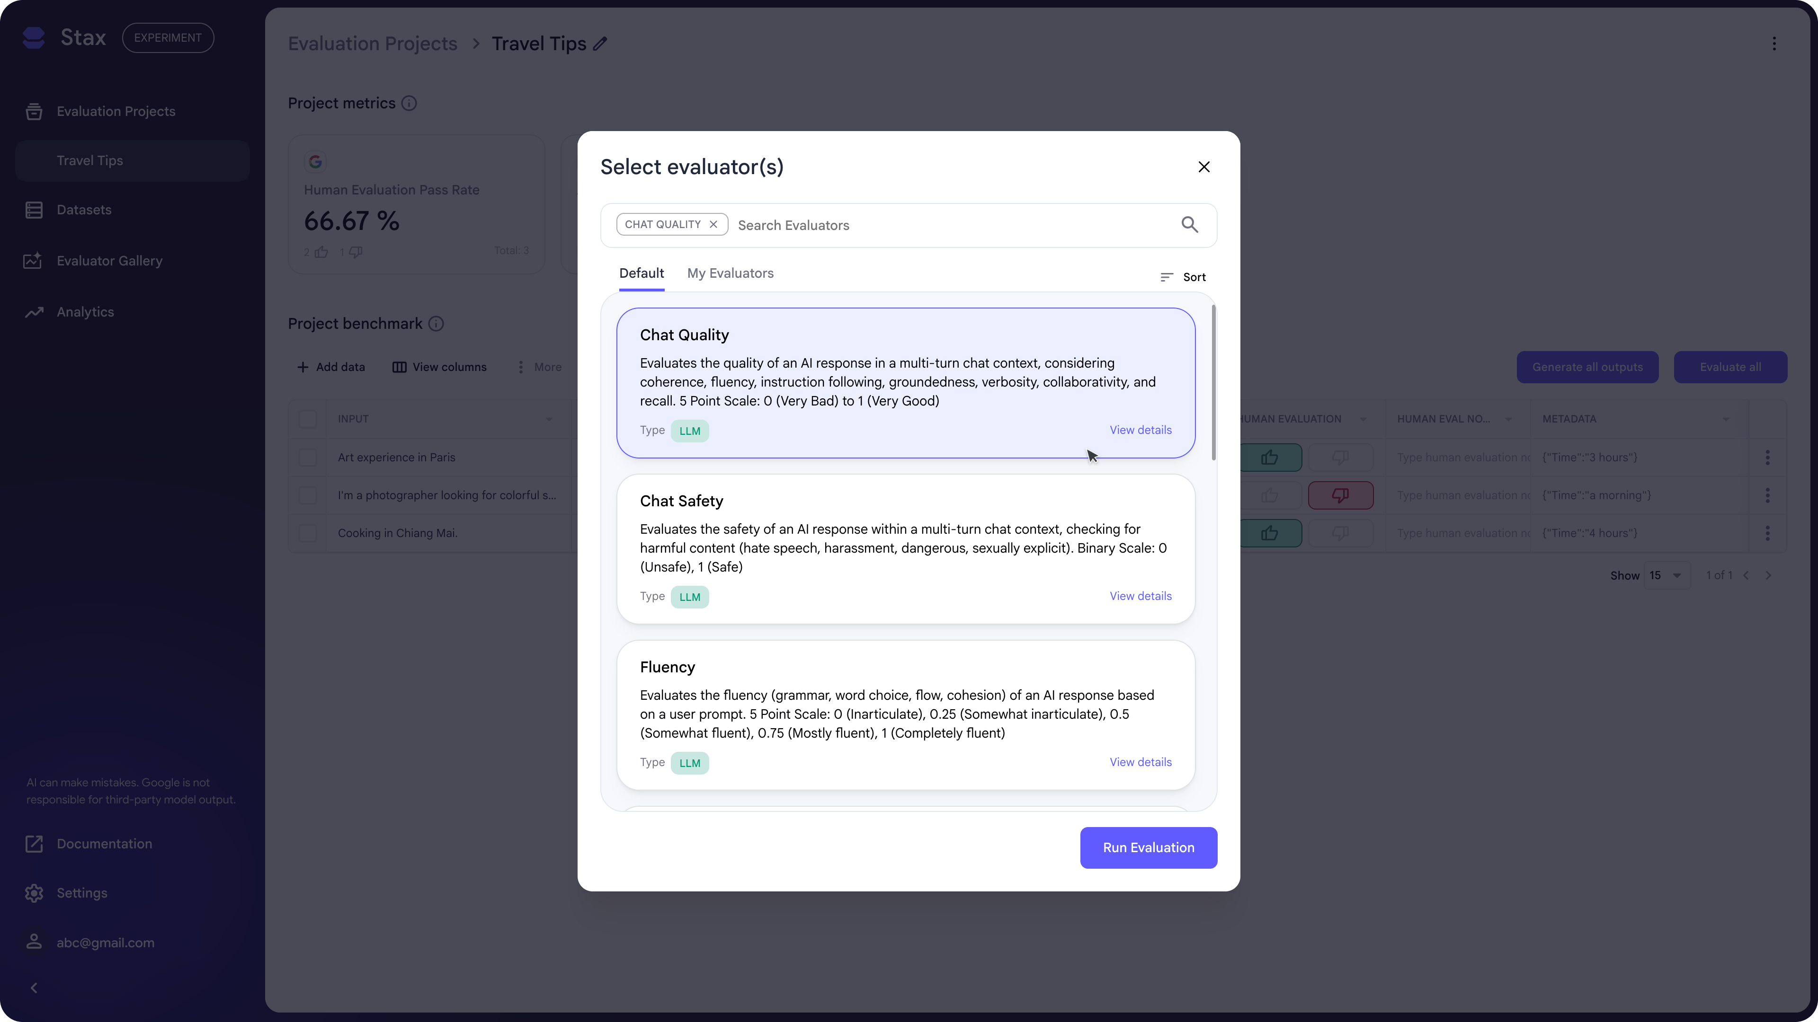
Task: Select the Fluency evaluator card
Action: click(x=906, y=715)
